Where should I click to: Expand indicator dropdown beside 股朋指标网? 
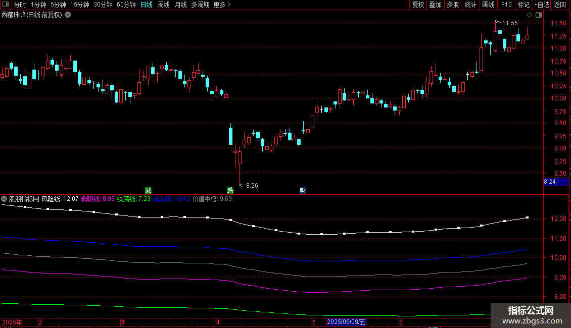point(4,199)
